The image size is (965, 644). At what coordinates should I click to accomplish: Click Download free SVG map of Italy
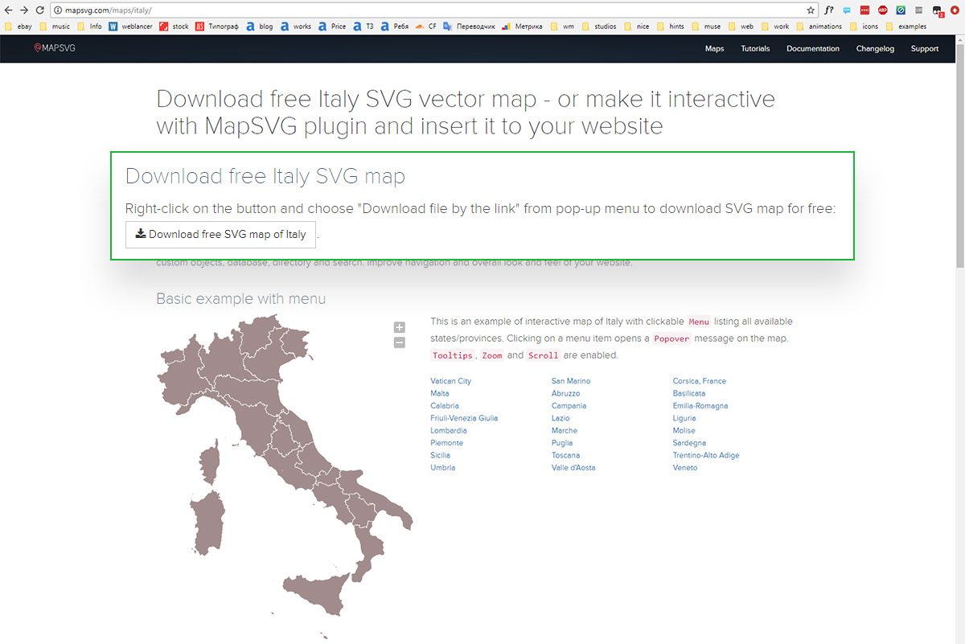[220, 235]
